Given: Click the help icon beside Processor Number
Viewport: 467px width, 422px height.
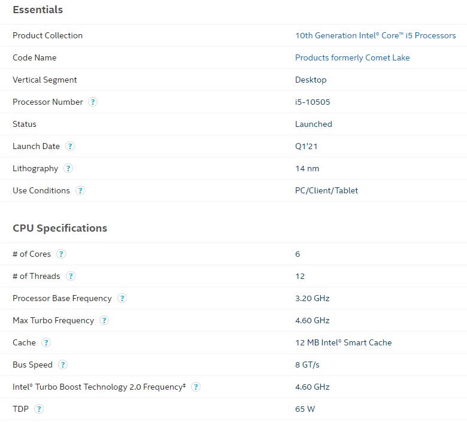Looking at the screenshot, I should pos(93,102).
